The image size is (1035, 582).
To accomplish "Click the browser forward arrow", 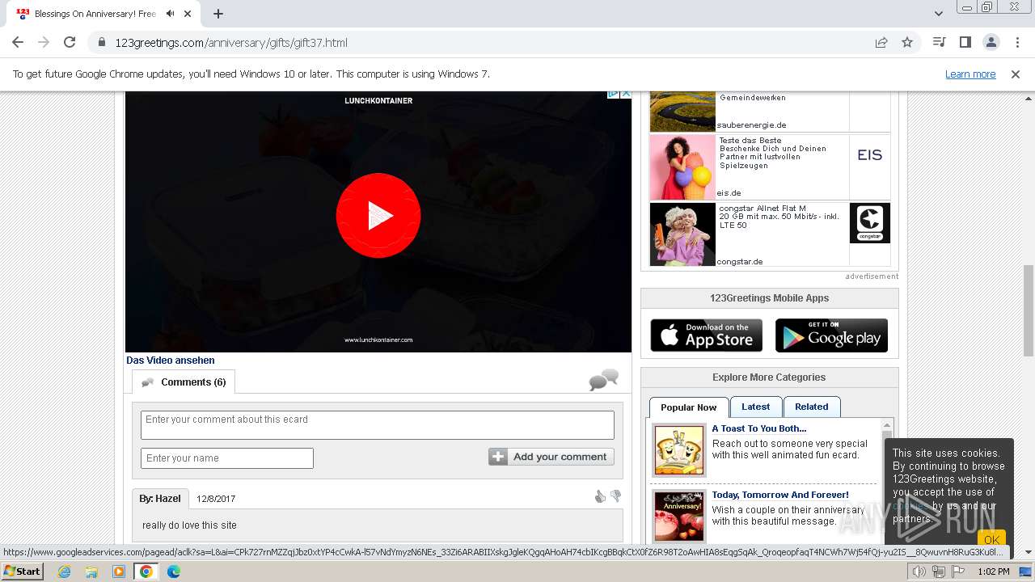I will (x=44, y=42).
